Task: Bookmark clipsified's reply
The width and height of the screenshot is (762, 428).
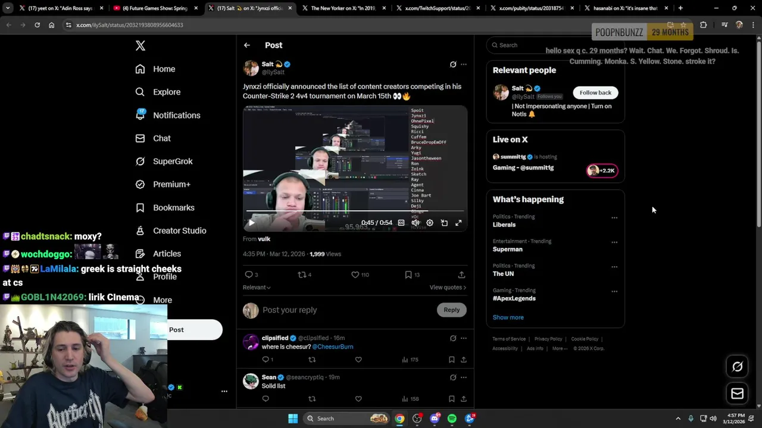Action: 452,360
